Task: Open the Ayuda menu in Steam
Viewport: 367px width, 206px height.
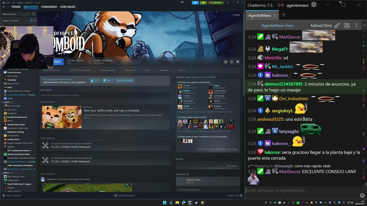Action: tap(38, 3)
